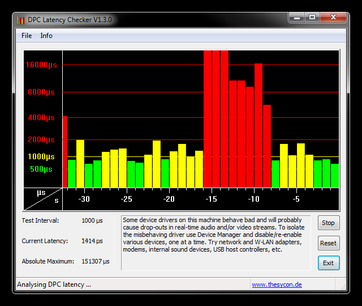Click the -10 time axis label
Viewport: 362px width, 306px height.
254,199
